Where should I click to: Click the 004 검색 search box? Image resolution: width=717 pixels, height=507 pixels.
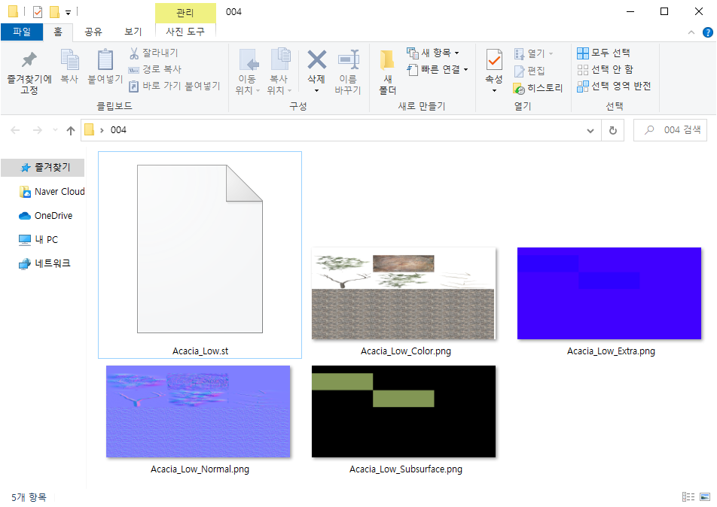[x=670, y=130]
